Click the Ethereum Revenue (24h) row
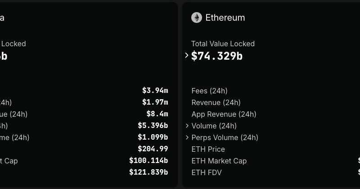Image resolution: width=360 pixels, height=189 pixels. [216, 103]
